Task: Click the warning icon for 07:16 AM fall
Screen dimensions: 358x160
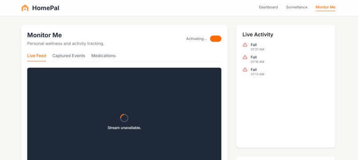Action: coord(245,57)
